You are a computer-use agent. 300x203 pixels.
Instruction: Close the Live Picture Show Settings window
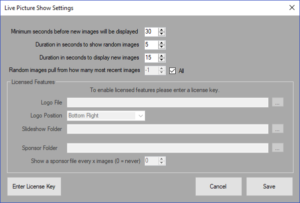coord(292,7)
